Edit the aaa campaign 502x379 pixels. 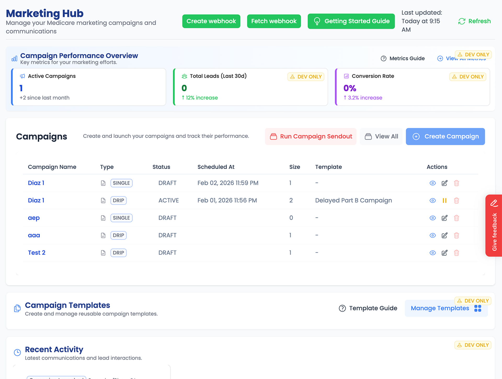tap(444, 235)
